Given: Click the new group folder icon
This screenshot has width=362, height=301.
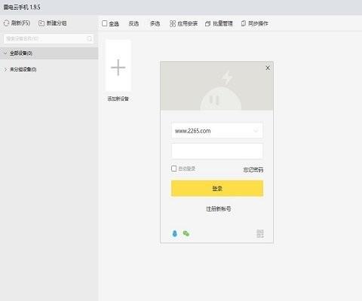Looking at the screenshot, I should (41, 23).
